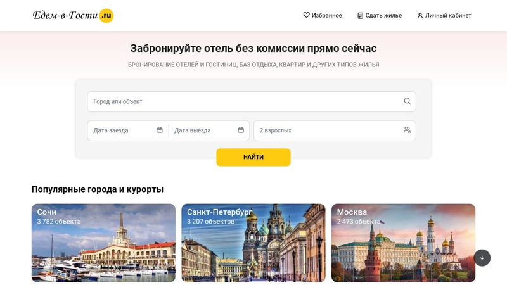Expand the 2 взрослых guests selector
Screen dimensions: 507x285
coord(335,130)
